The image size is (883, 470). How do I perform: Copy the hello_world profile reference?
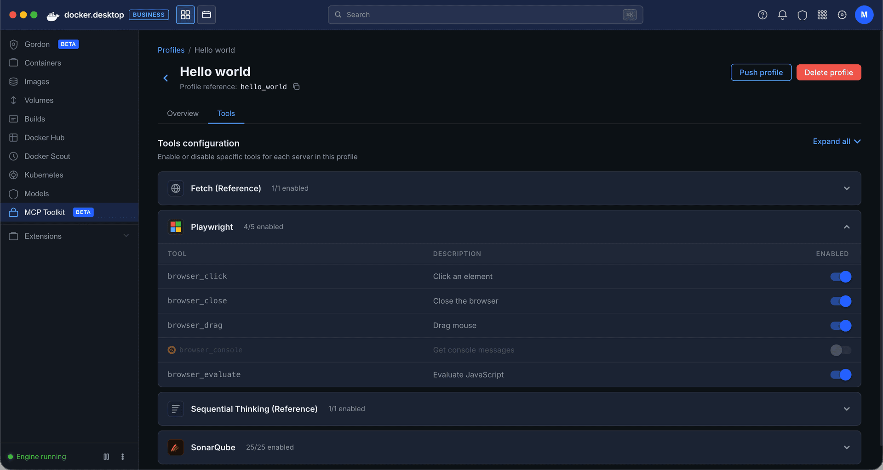pyautogui.click(x=297, y=87)
